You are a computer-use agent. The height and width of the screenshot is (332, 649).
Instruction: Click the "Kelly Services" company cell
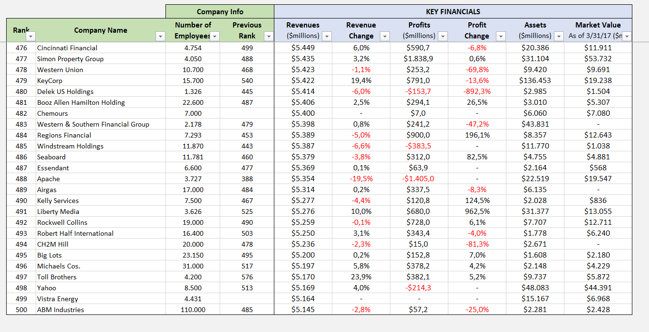101,201
